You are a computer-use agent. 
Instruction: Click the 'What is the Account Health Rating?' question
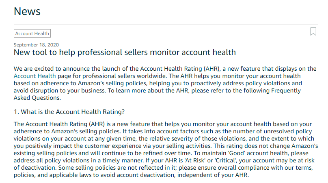click(x=69, y=112)
